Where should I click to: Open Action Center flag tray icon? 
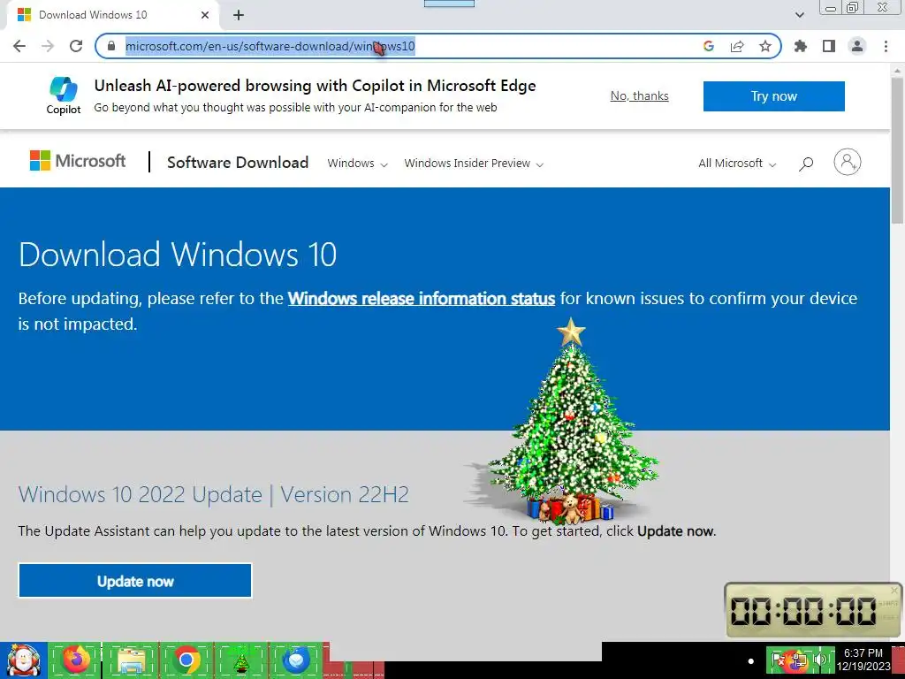779,660
